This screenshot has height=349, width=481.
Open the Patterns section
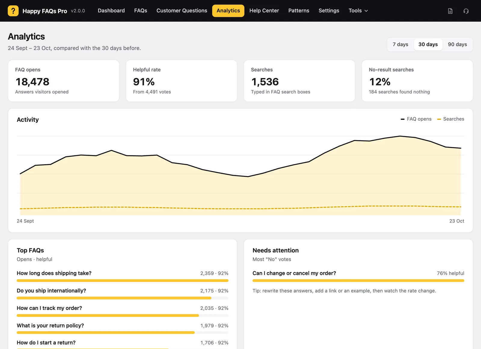(299, 11)
